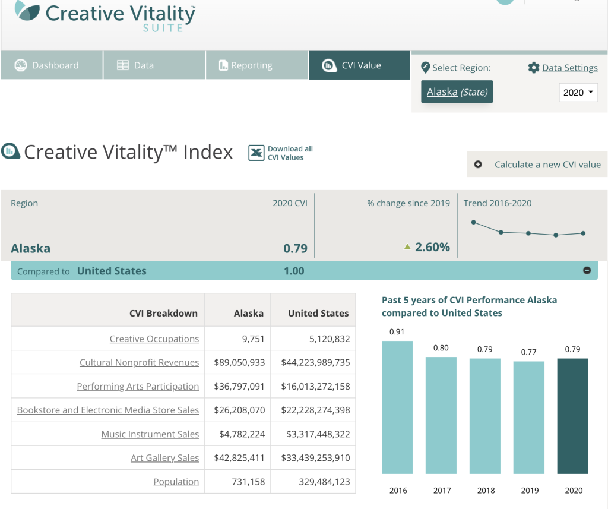
Task: Open the 2020 year dropdown
Action: (x=578, y=92)
